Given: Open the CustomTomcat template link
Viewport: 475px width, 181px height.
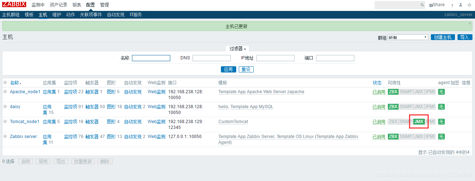Looking at the screenshot, I should (x=233, y=122).
